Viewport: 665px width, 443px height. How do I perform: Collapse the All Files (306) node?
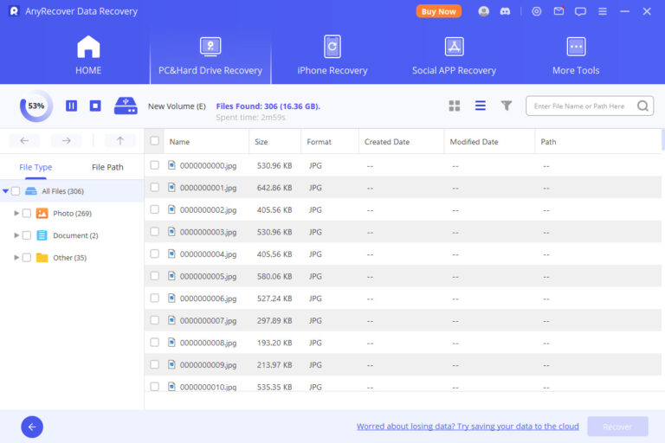coord(6,191)
